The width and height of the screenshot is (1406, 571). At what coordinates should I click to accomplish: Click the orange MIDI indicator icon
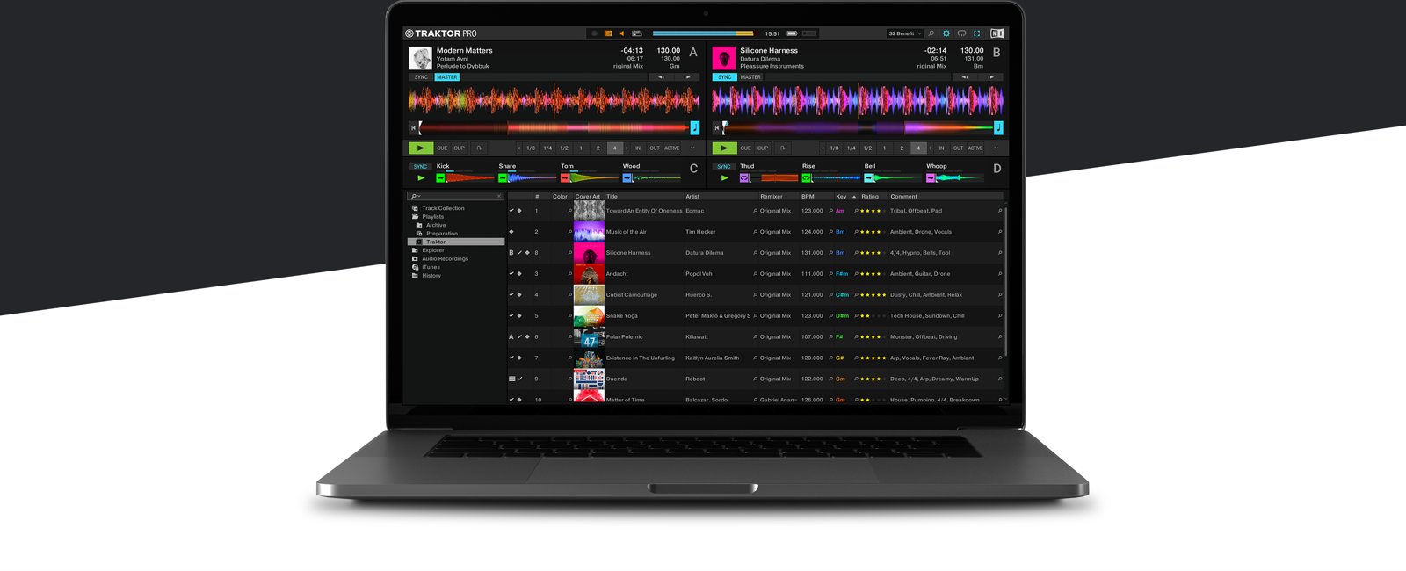(x=607, y=33)
